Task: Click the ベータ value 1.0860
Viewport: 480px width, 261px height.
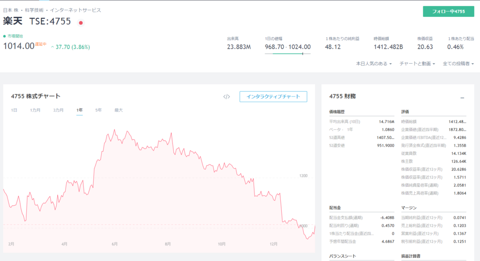Action: (388, 130)
